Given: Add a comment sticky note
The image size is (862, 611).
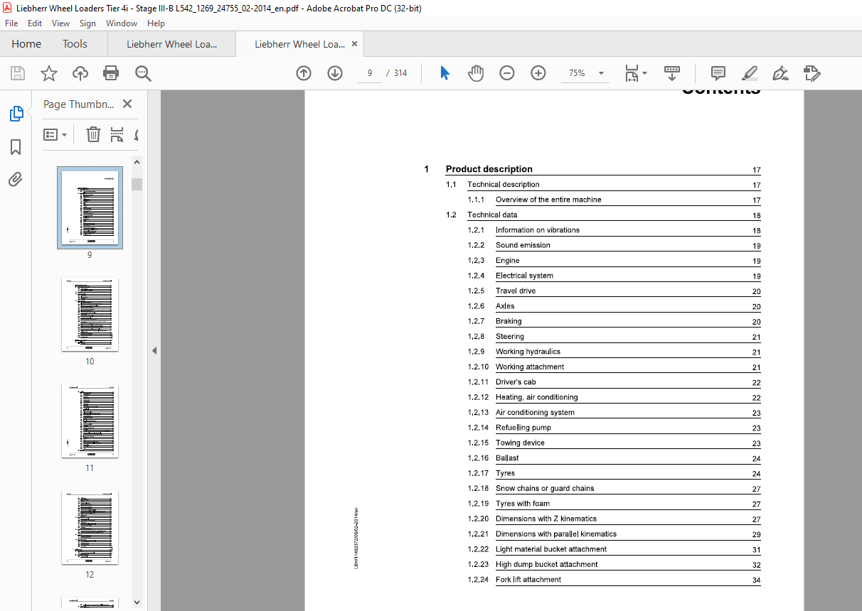Looking at the screenshot, I should [718, 73].
